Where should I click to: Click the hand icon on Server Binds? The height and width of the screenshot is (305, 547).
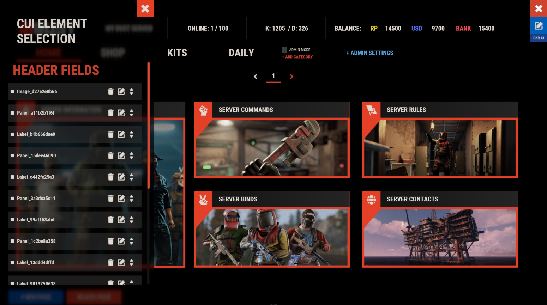[203, 200]
